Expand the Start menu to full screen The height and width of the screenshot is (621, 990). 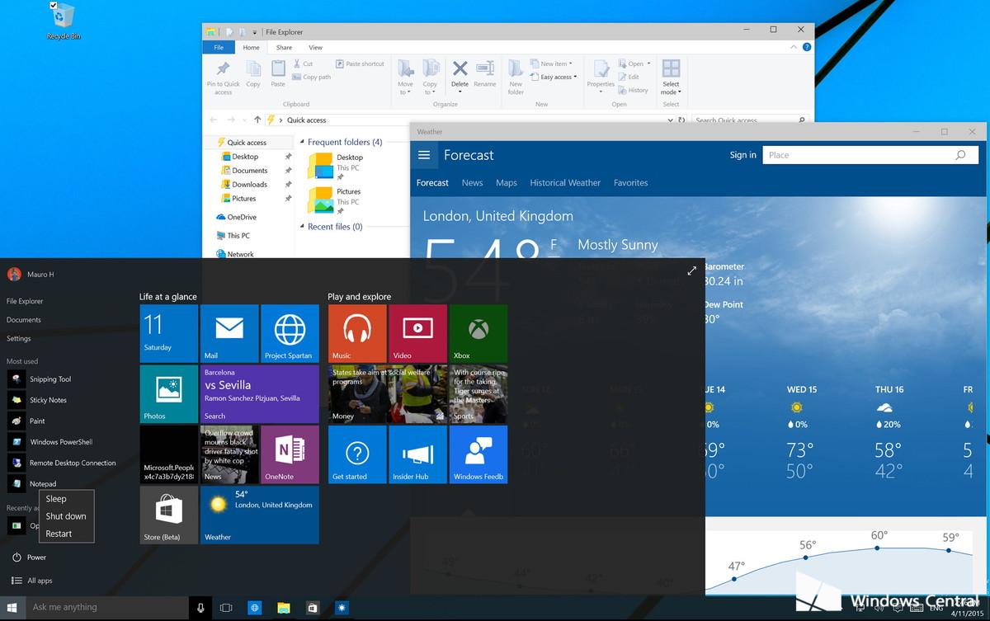(x=691, y=271)
